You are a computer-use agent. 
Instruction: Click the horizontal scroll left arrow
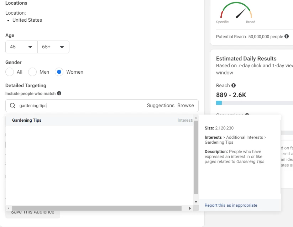(9, 208)
